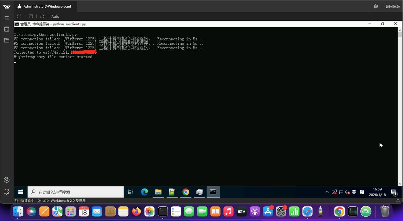
Task: Click the line 'High-frequency file monitor started'
Action: click(53, 57)
